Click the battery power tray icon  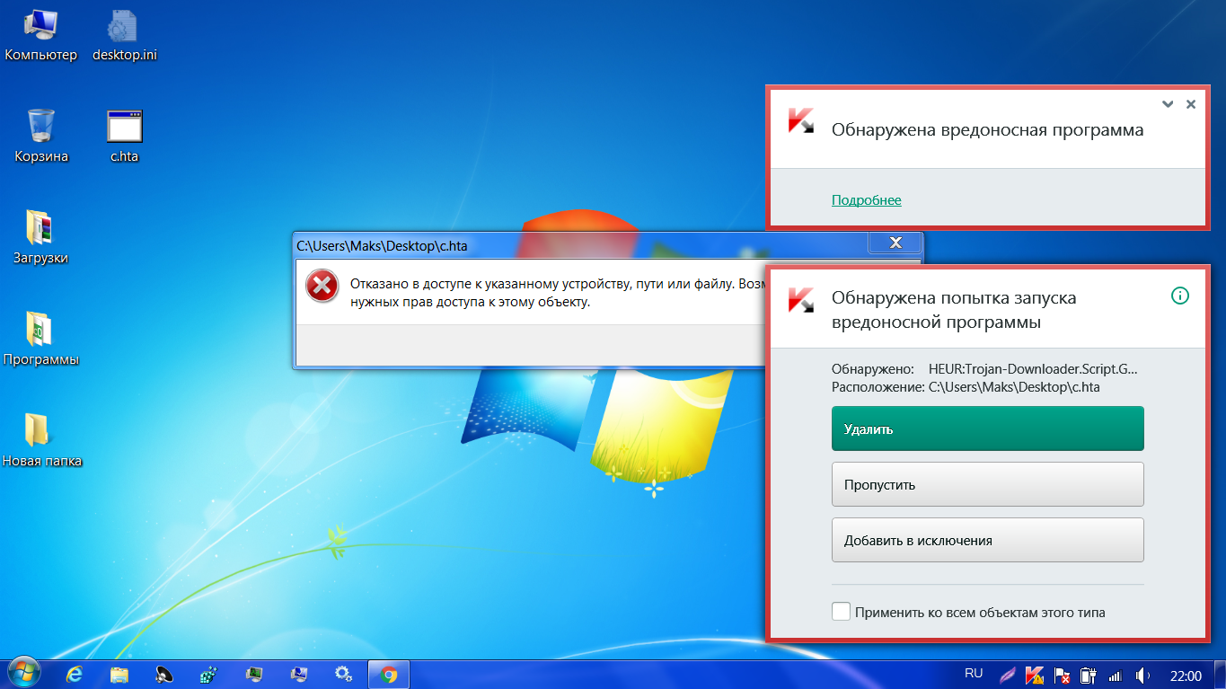pos(1089,675)
